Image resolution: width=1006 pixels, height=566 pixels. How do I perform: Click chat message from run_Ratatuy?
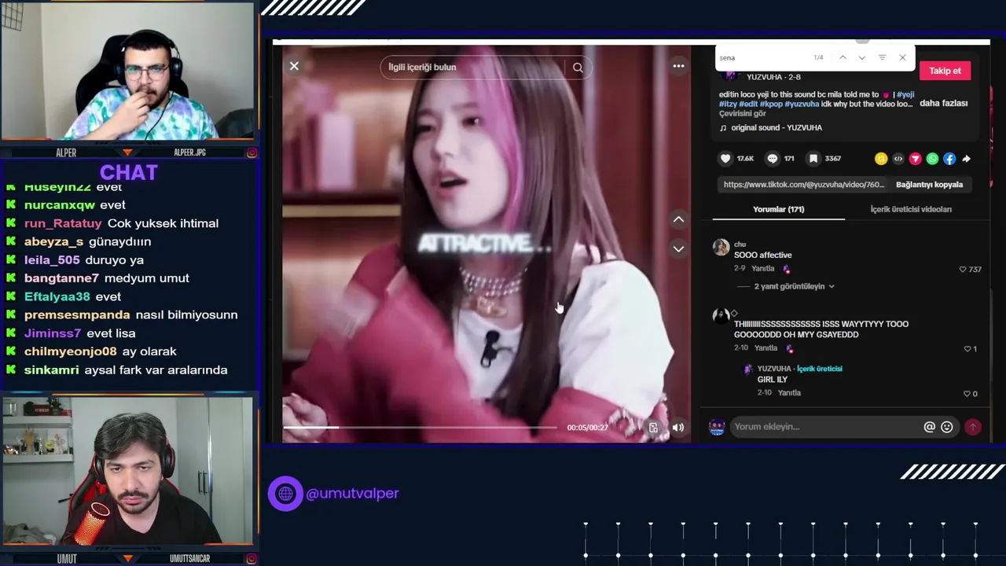(x=121, y=223)
